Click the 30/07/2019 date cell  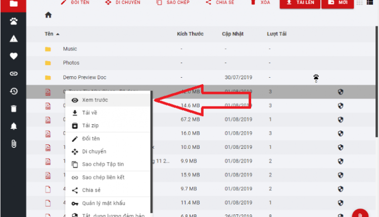pos(239,78)
